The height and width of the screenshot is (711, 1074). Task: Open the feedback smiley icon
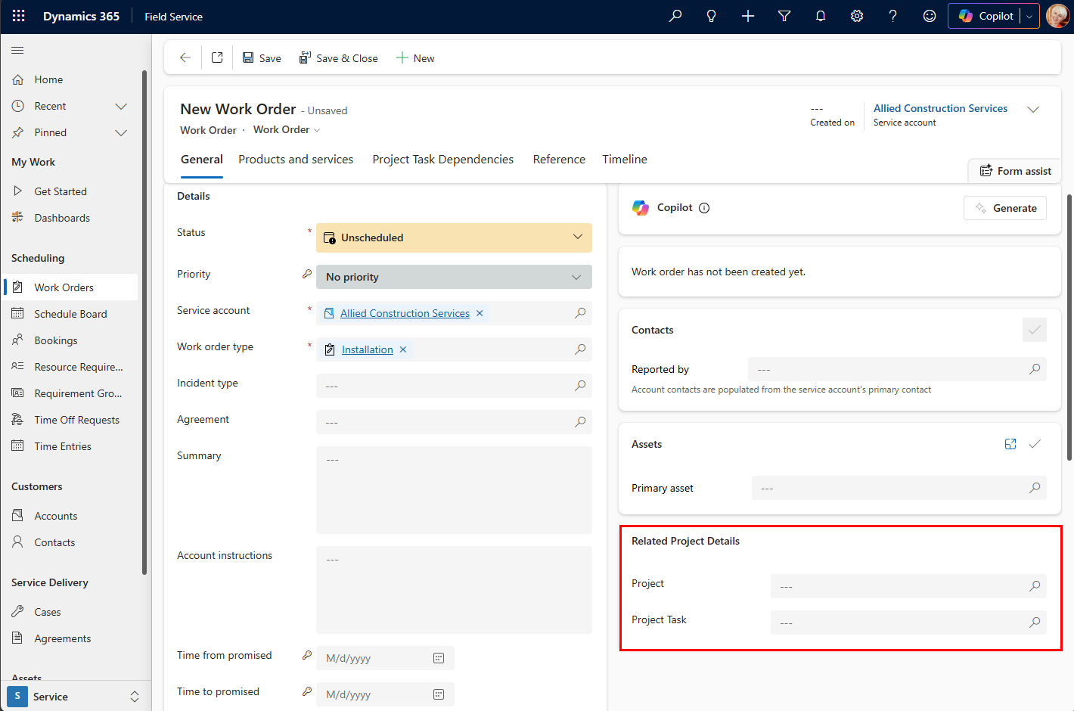click(930, 16)
